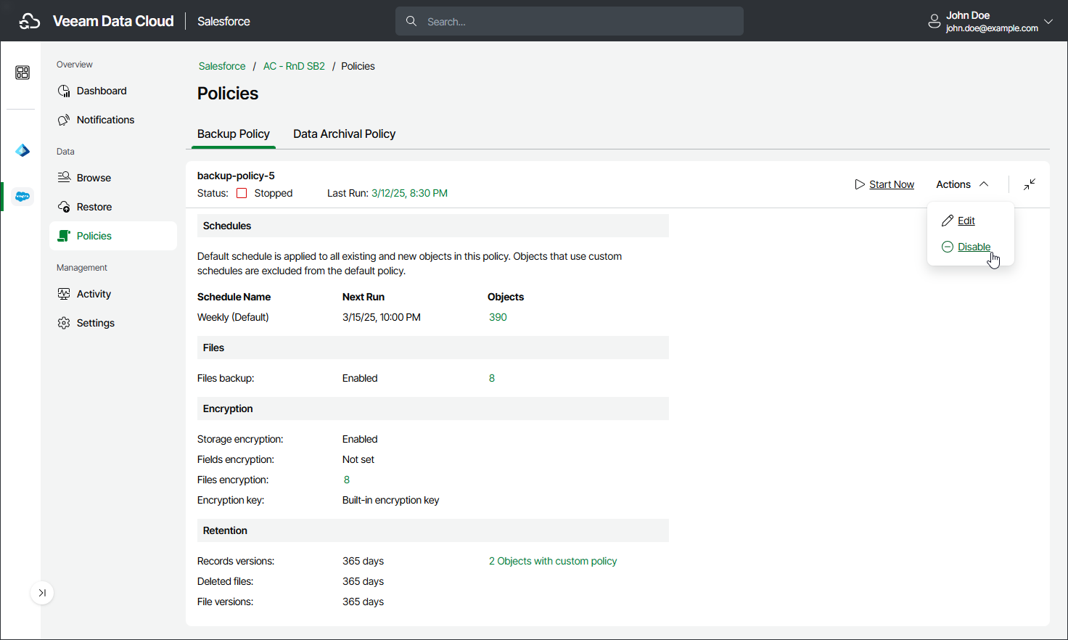Select the Salesforce cloud icon in left rail

click(22, 197)
